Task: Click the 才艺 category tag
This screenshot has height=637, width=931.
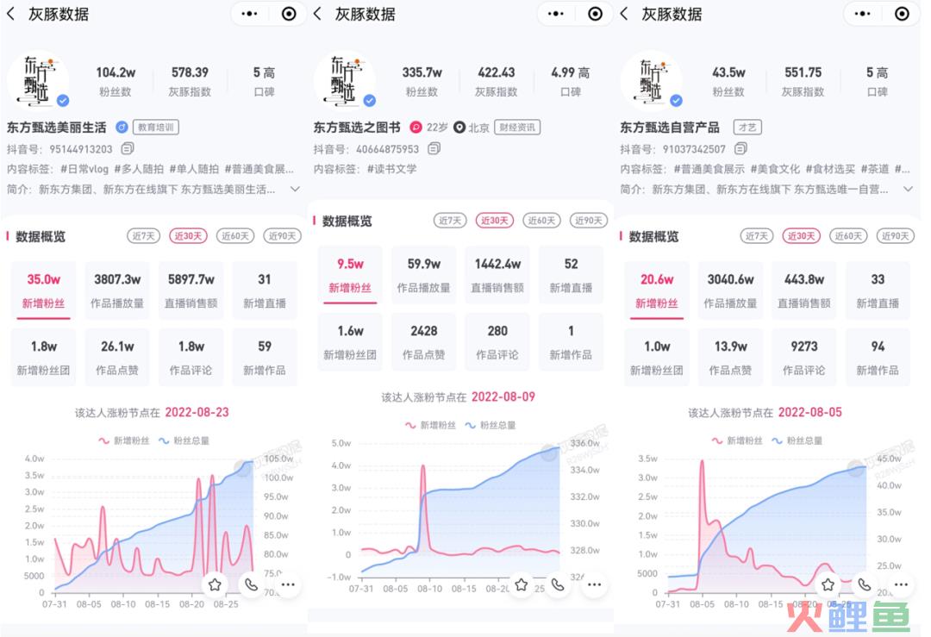Action: point(747,127)
